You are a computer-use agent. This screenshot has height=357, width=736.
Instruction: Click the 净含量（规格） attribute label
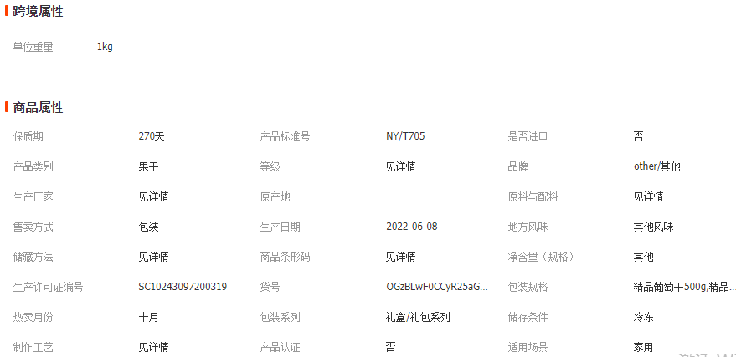click(541, 257)
